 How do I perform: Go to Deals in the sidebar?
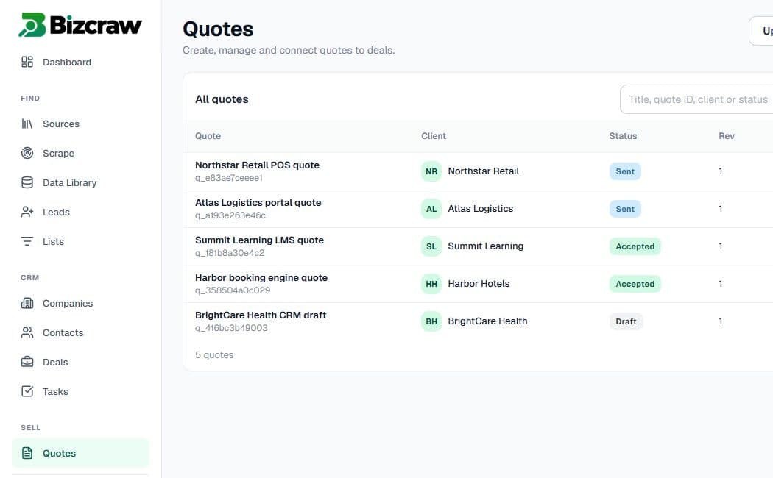80,362
